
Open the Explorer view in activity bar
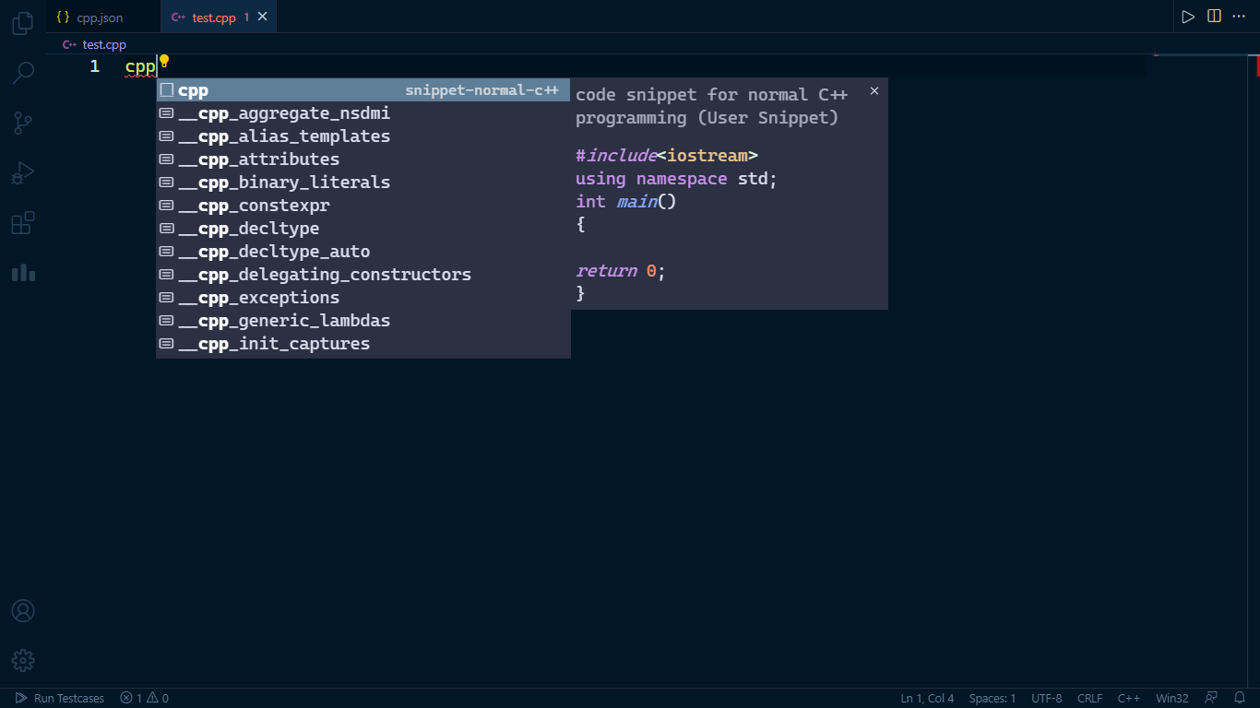pyautogui.click(x=23, y=23)
